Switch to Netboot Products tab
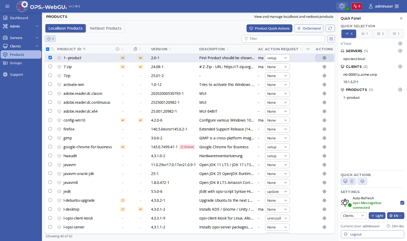Image resolution: width=407 pixels, height=241 pixels. 106,28
